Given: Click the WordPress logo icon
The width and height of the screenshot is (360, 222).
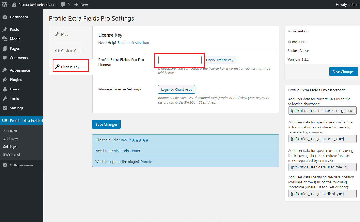Looking at the screenshot, I should click(5, 4).
